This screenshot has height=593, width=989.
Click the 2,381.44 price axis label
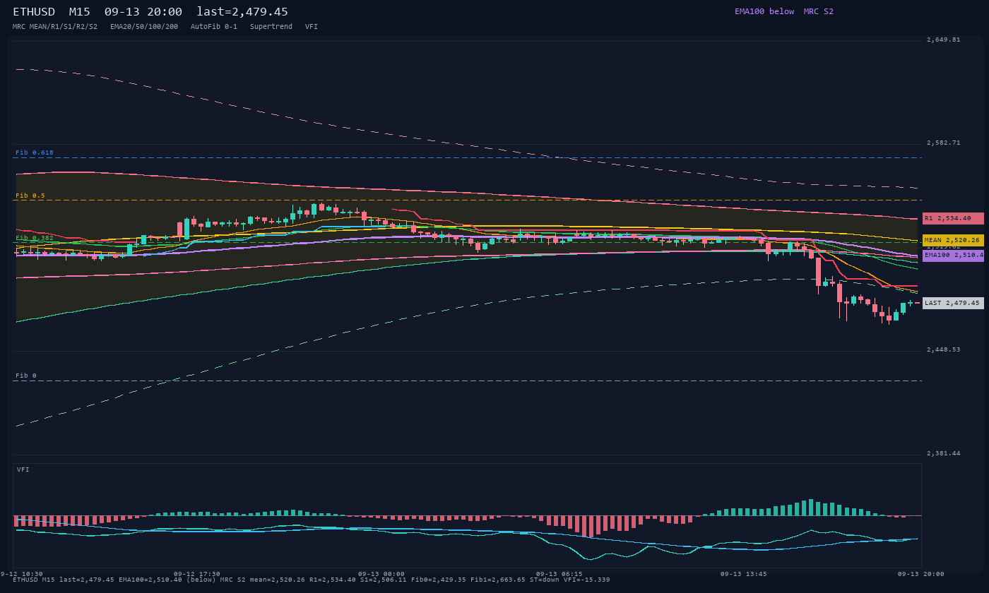[x=944, y=453]
